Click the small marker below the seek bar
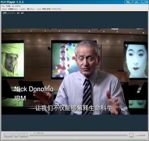This screenshot has height=141, width=149. point(77,137)
